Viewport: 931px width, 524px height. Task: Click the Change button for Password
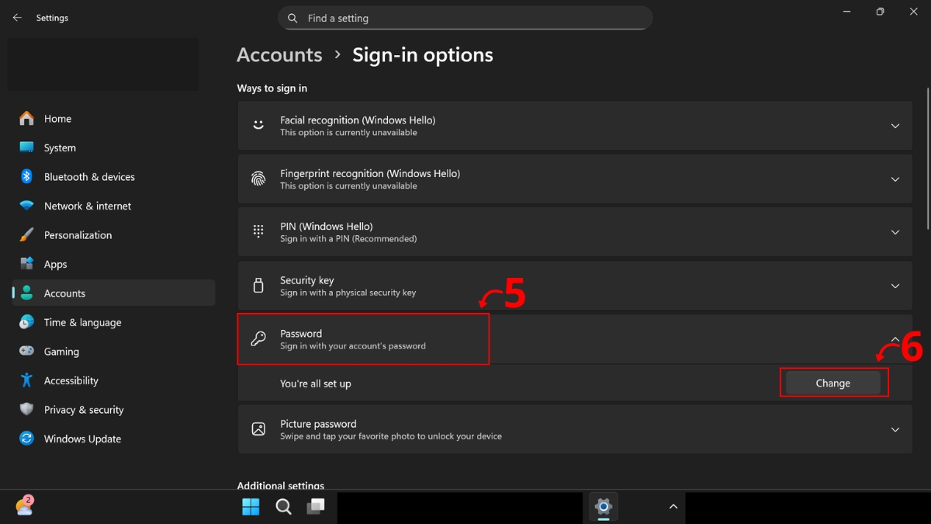[x=833, y=383]
